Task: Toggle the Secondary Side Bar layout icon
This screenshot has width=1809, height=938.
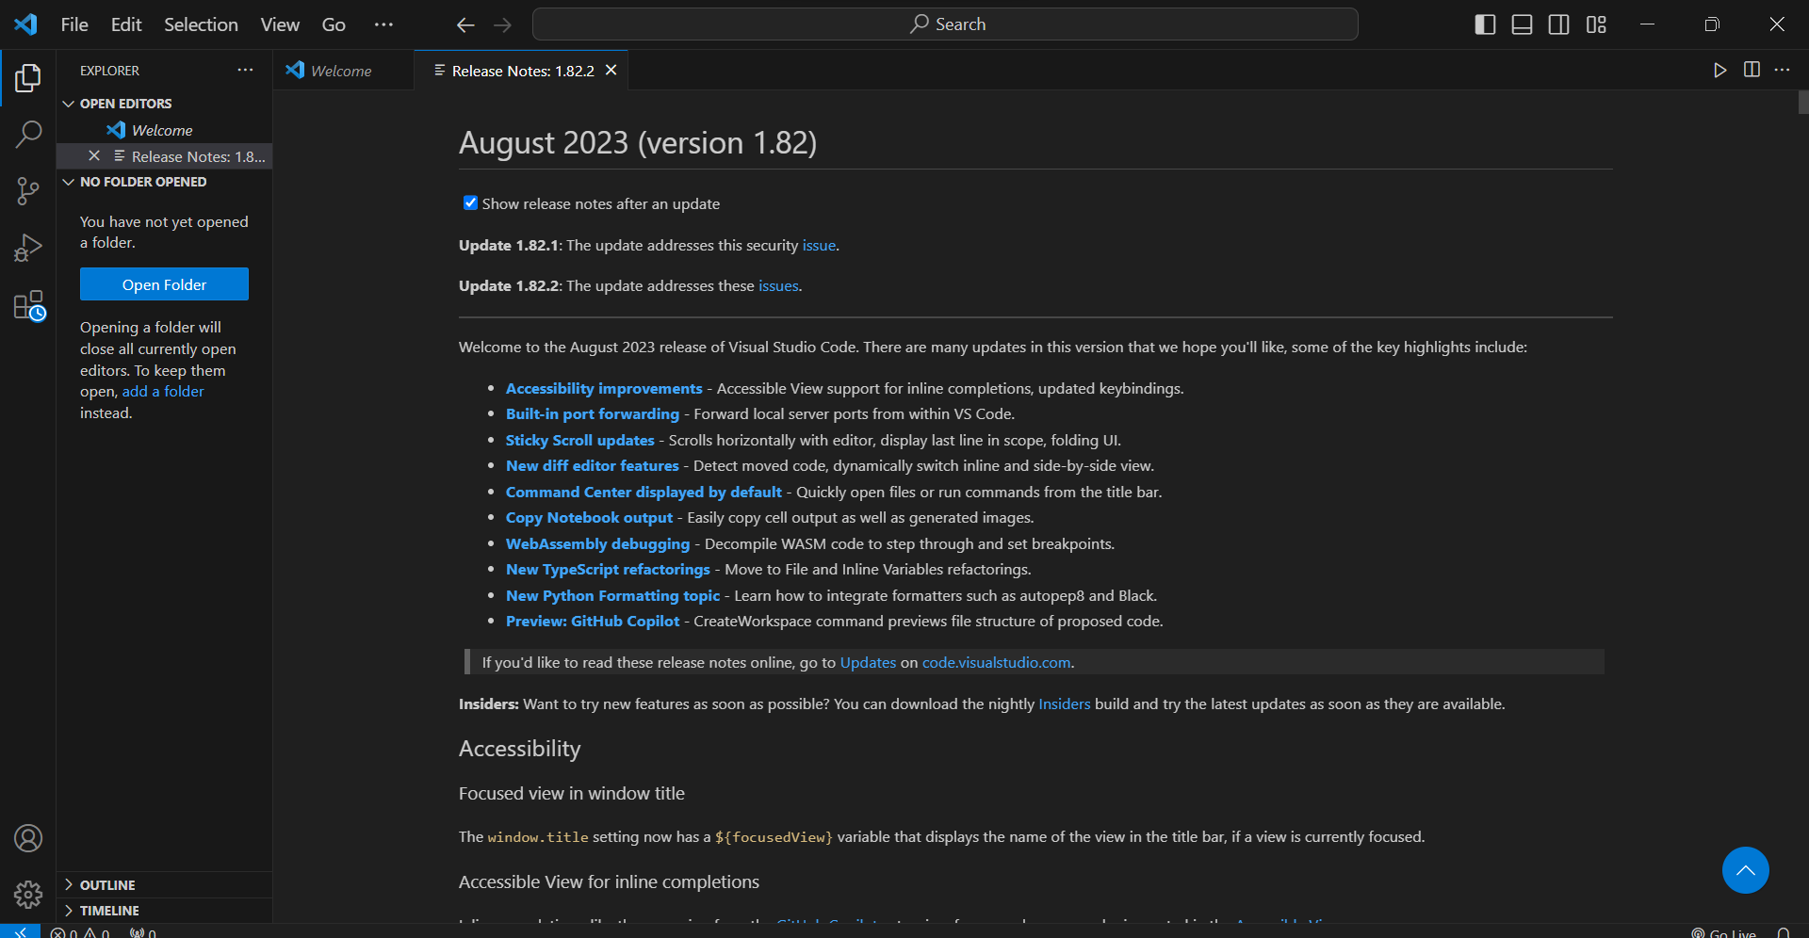Action: pos(1559,24)
